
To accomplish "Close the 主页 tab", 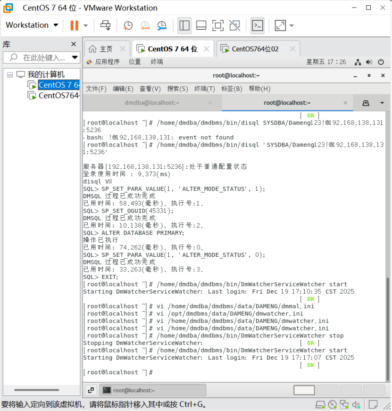I will point(122,49).
